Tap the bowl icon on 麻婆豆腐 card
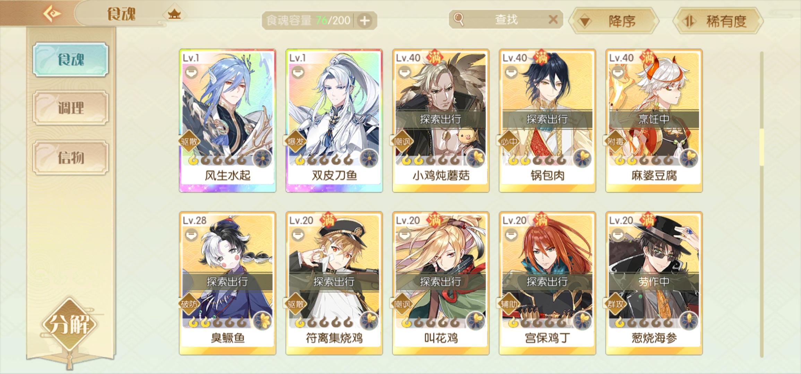The image size is (801, 374). (x=617, y=72)
